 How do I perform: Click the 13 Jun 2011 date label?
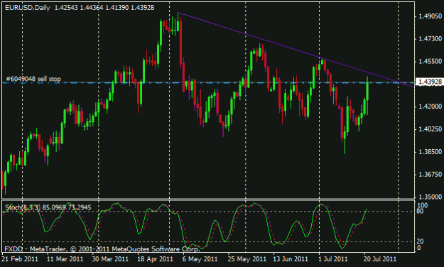291,259
